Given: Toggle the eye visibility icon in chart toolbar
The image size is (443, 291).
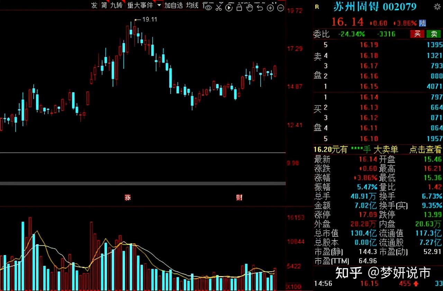Looking at the screenshot, I should tap(208, 7).
